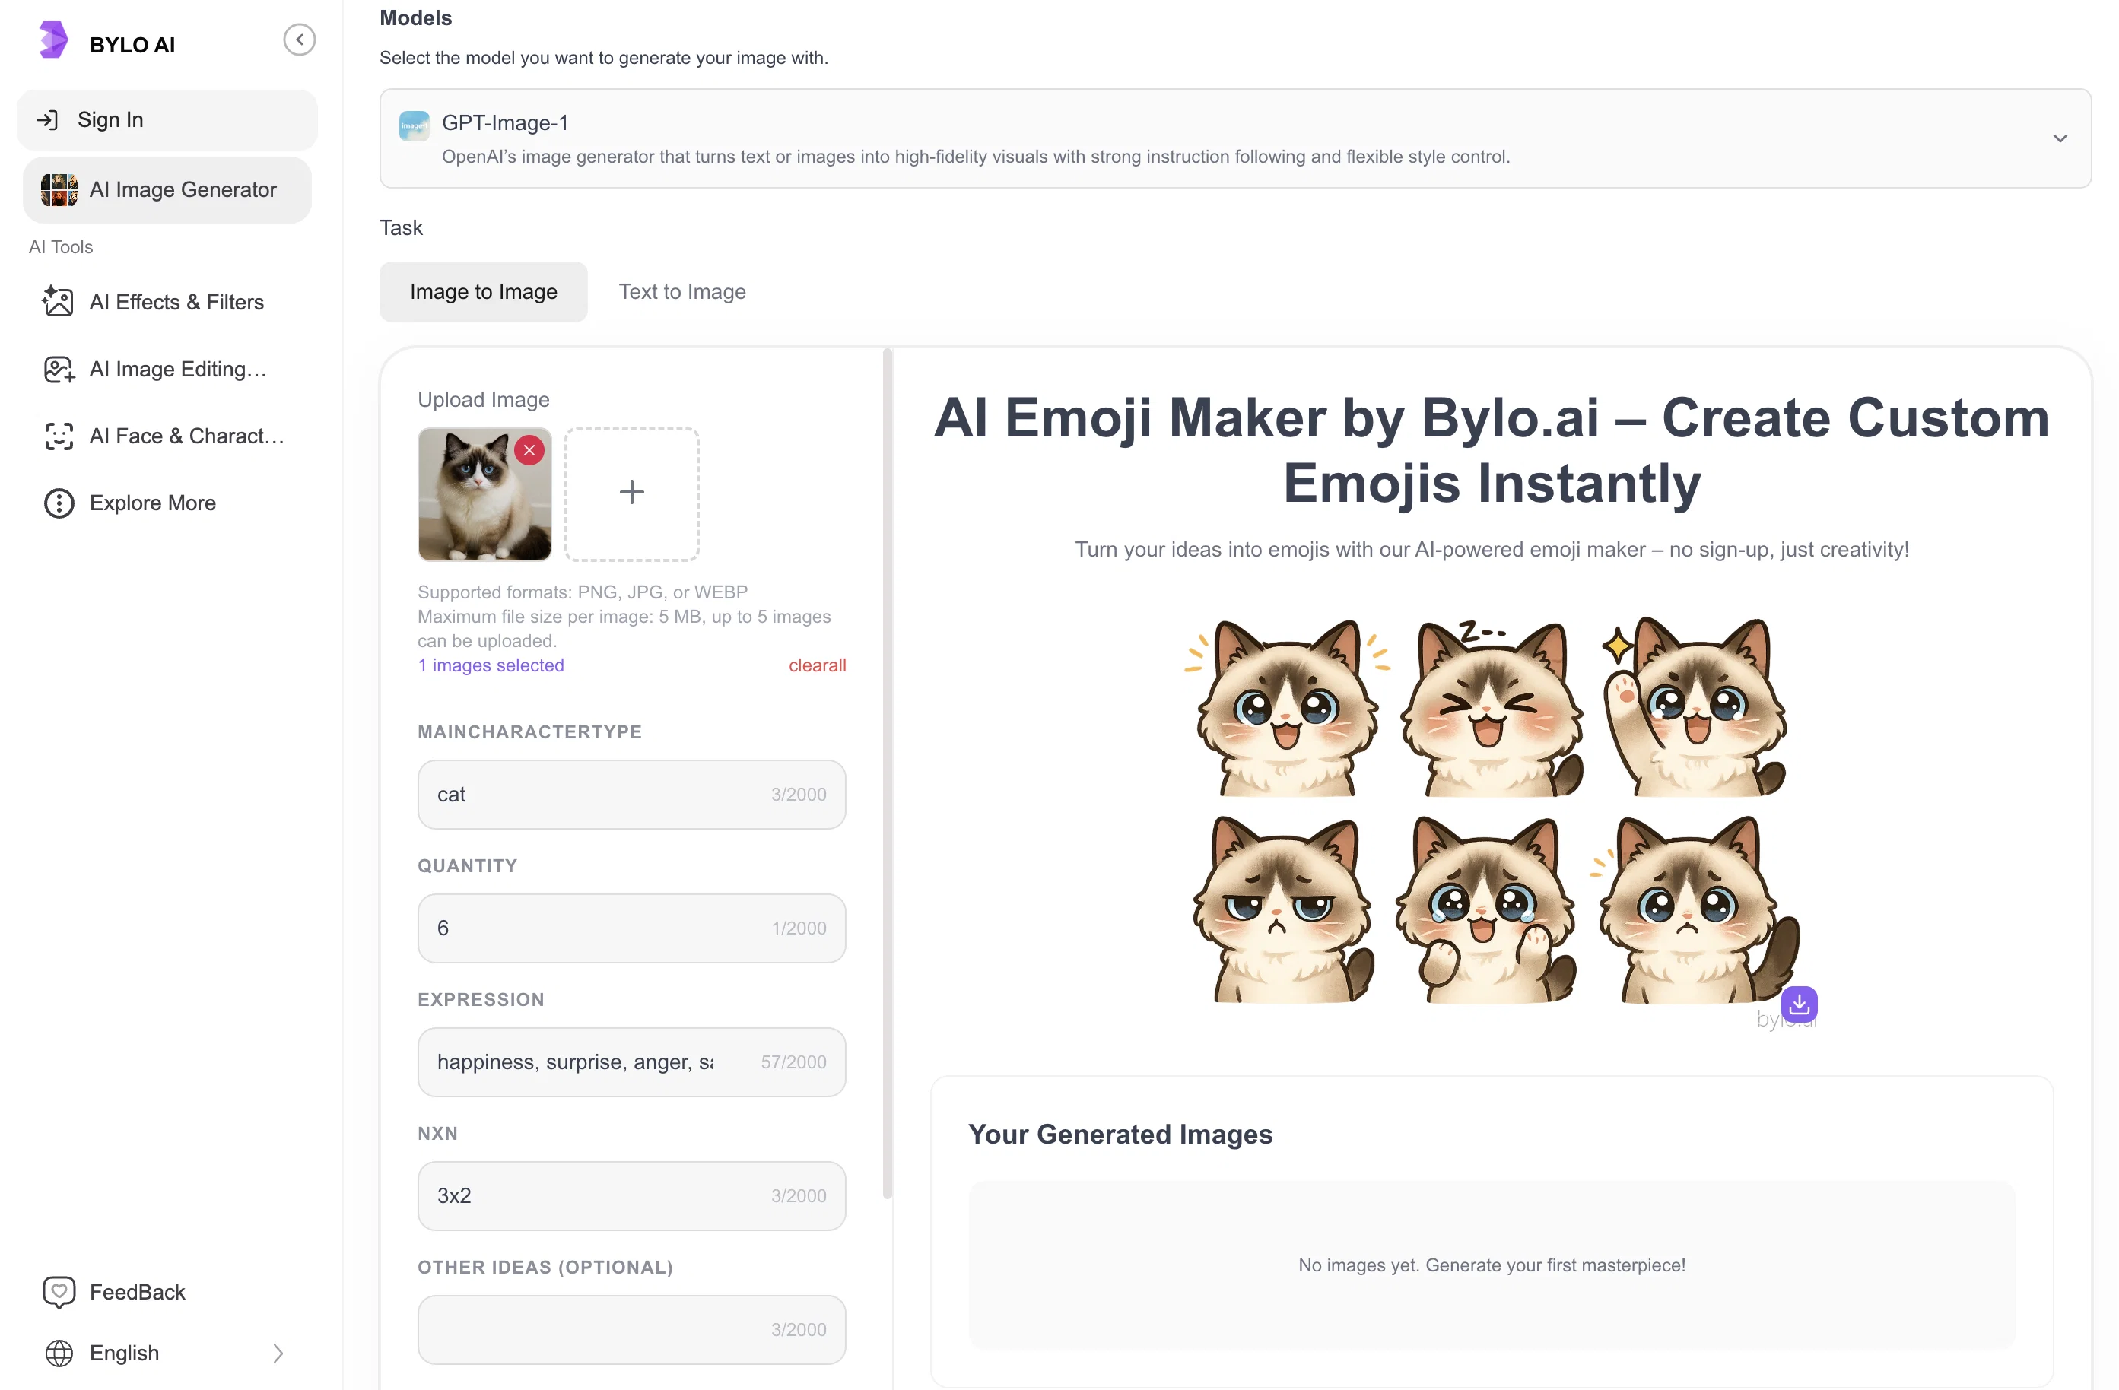Click the MAINCHARACTERTYPE field containing cat
The image size is (2119, 1390).
[631, 794]
